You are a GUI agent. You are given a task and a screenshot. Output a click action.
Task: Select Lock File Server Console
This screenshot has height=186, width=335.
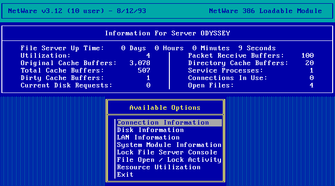pyautogui.click(x=167, y=153)
